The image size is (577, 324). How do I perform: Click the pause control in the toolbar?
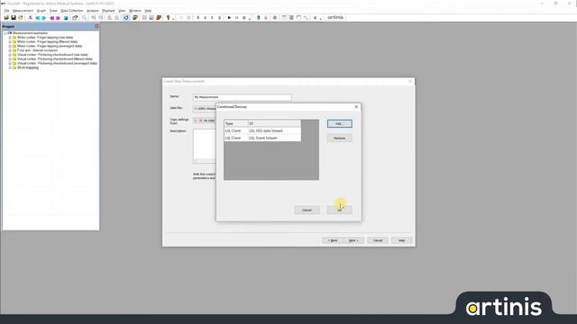click(x=236, y=18)
